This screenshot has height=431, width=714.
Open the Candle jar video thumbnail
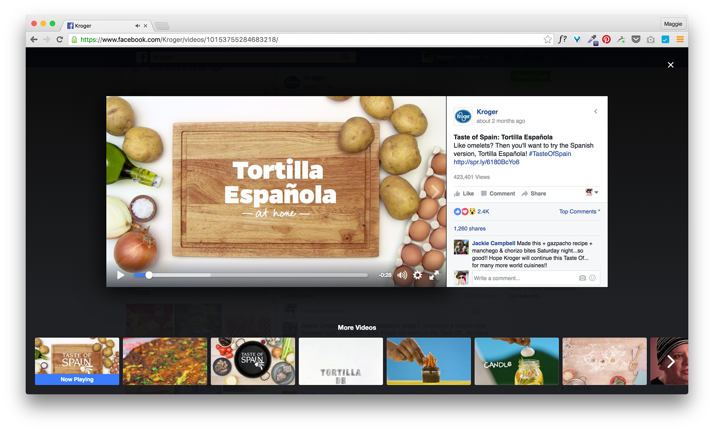pyautogui.click(x=517, y=361)
